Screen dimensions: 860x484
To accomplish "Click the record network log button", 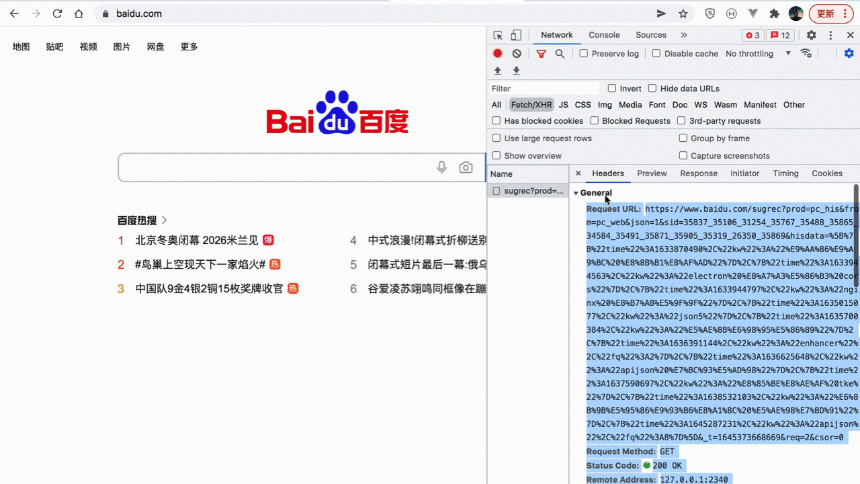I will point(497,53).
